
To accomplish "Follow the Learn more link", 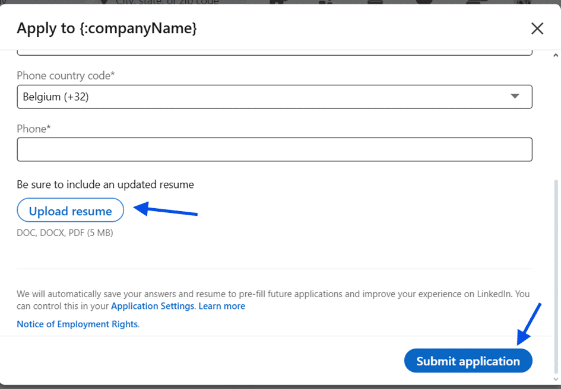I will pos(221,306).
